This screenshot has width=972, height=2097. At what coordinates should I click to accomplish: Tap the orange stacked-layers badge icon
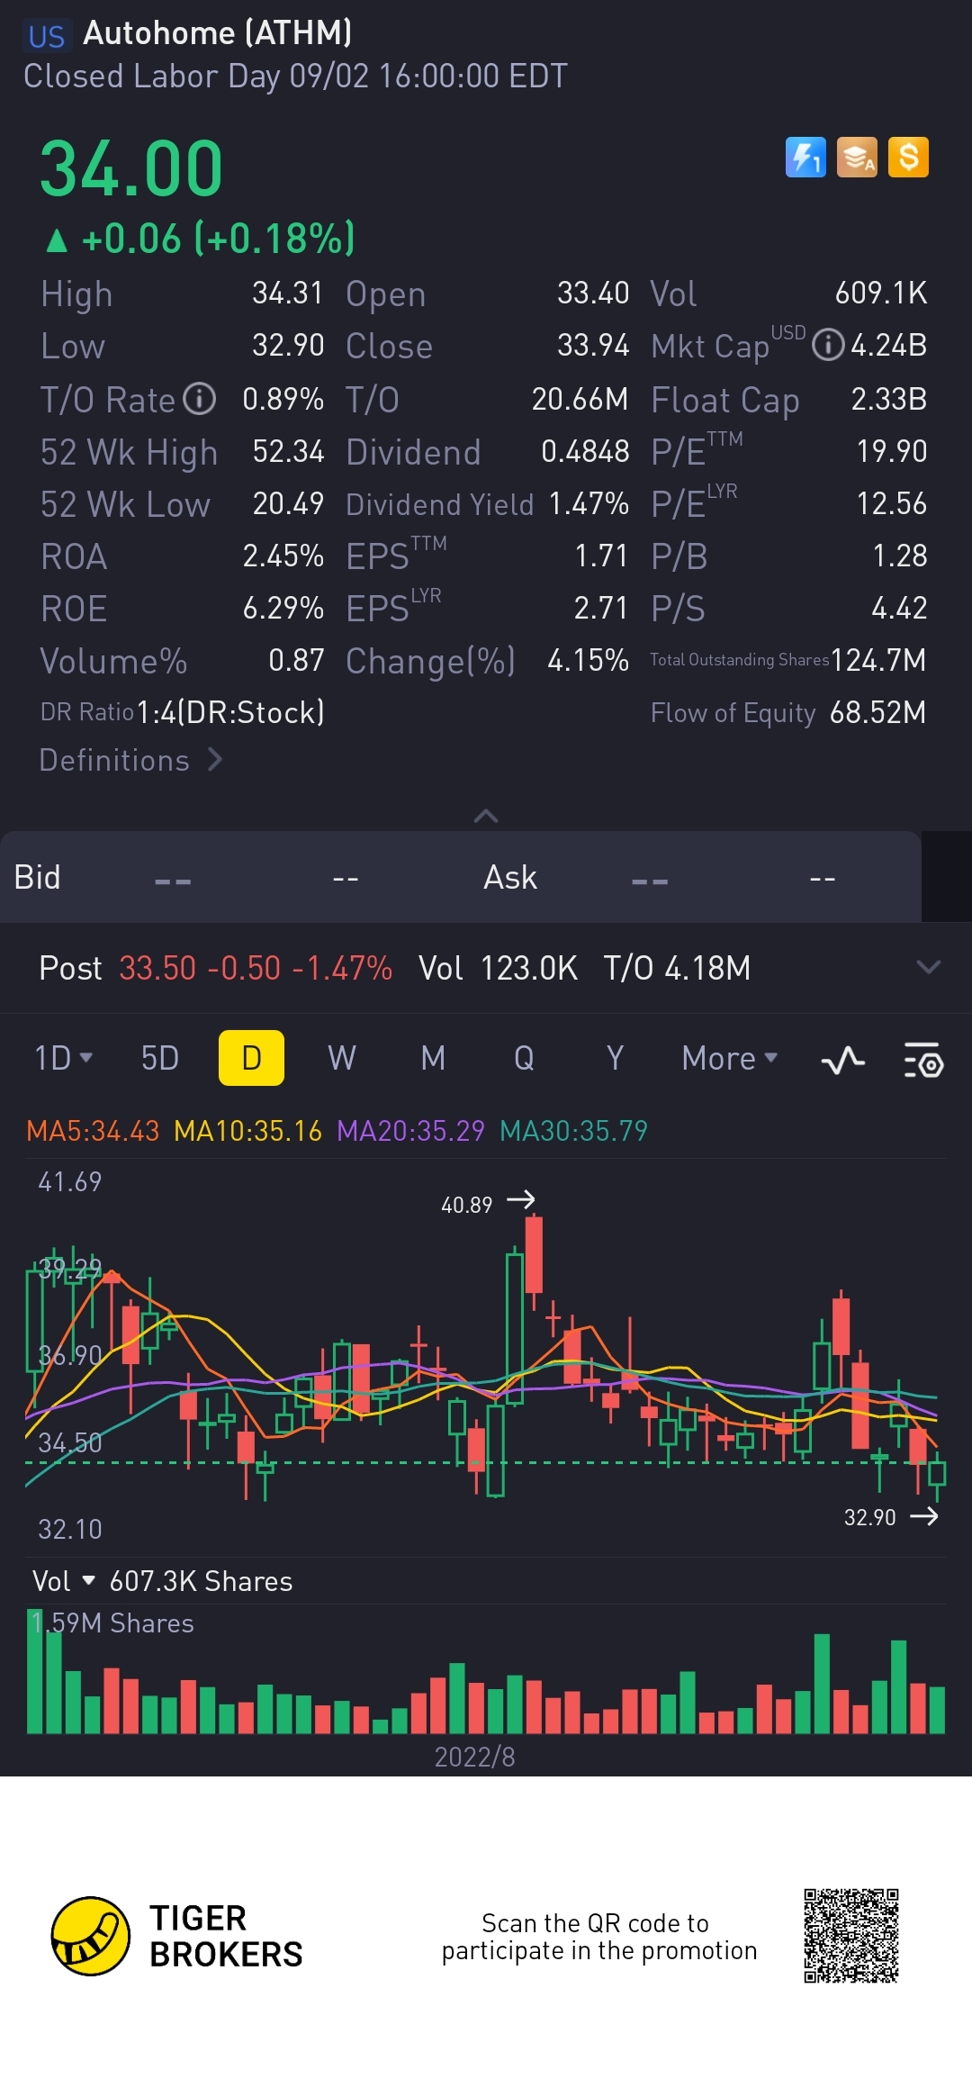click(x=857, y=158)
